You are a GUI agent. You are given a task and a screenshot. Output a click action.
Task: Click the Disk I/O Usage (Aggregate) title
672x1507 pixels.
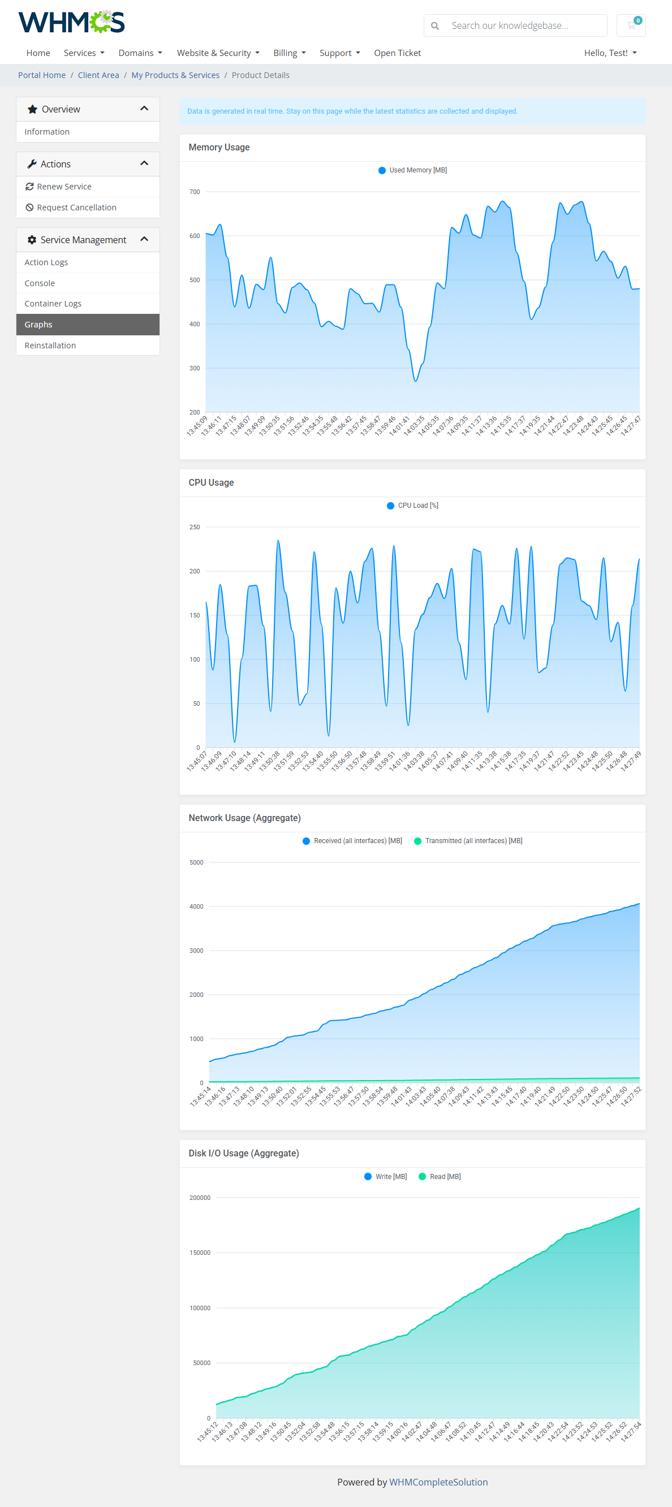pyautogui.click(x=243, y=1154)
